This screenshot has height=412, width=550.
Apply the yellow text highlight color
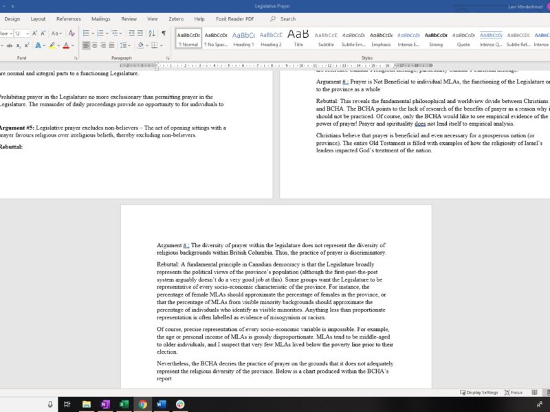click(52, 46)
